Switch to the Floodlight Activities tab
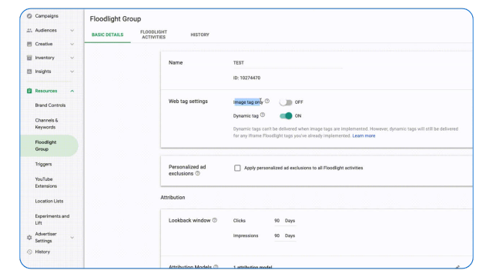The image size is (493, 277). pos(153,35)
